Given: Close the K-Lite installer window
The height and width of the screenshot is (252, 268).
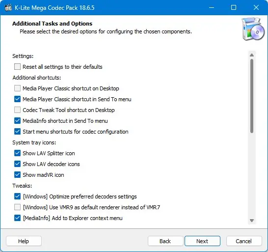Looking at the screenshot, I should [256, 7].
